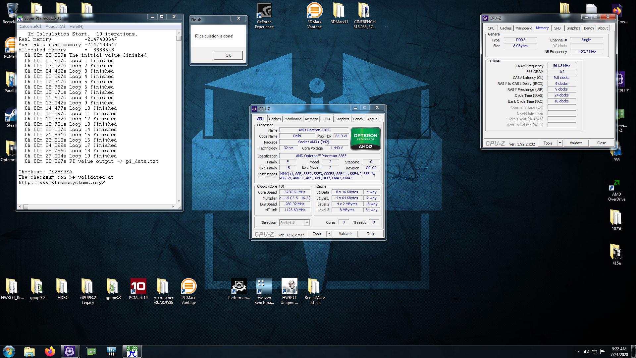This screenshot has height=358, width=636.
Task: Expand the Tools dropdown arrow in center CPU-Z
Action: point(329,234)
